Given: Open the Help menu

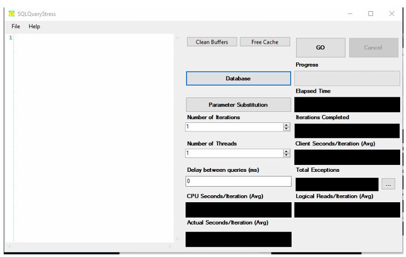Looking at the screenshot, I should click(35, 26).
